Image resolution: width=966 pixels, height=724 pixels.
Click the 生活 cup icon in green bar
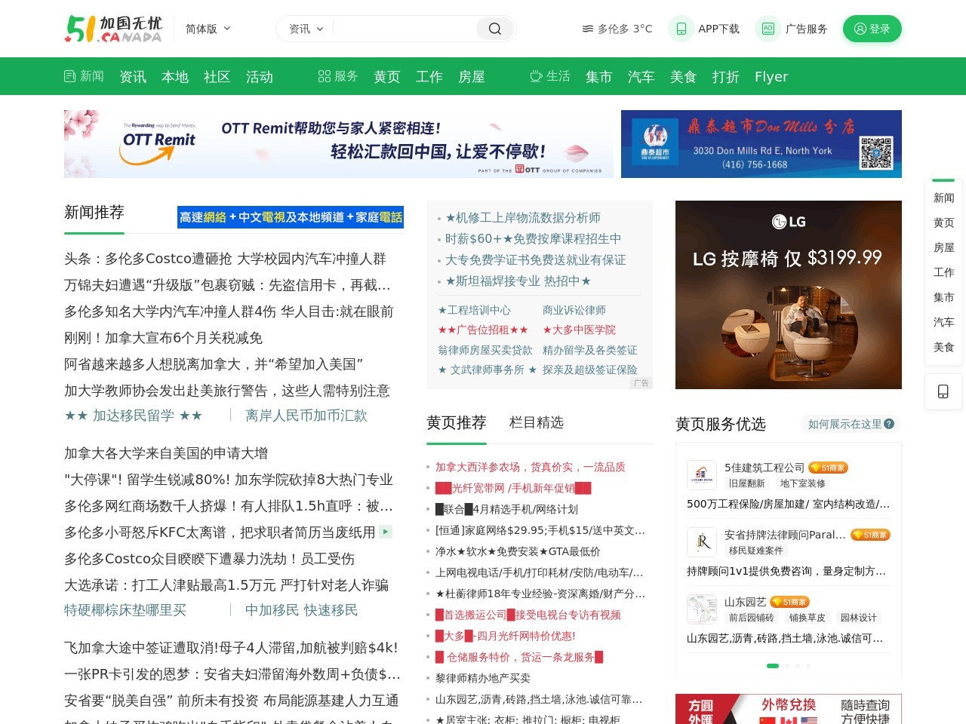coord(537,76)
